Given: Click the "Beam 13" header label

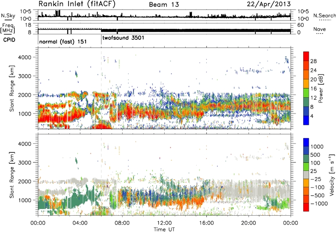Looking at the screenshot, I should tap(164, 5).
